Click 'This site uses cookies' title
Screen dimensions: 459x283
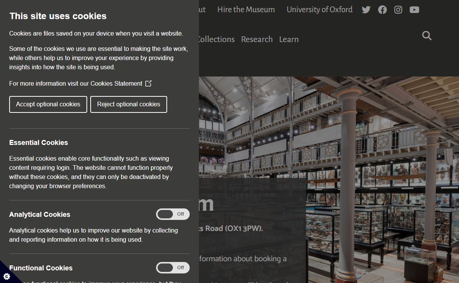coord(58,16)
